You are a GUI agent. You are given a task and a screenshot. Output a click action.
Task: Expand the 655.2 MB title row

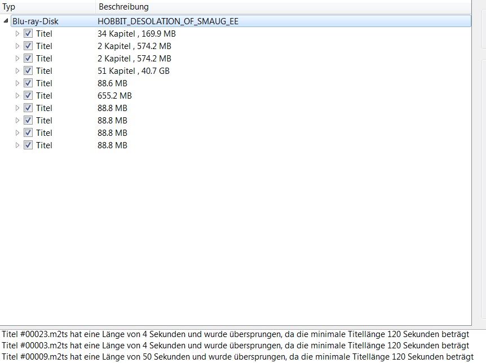[x=17, y=95]
